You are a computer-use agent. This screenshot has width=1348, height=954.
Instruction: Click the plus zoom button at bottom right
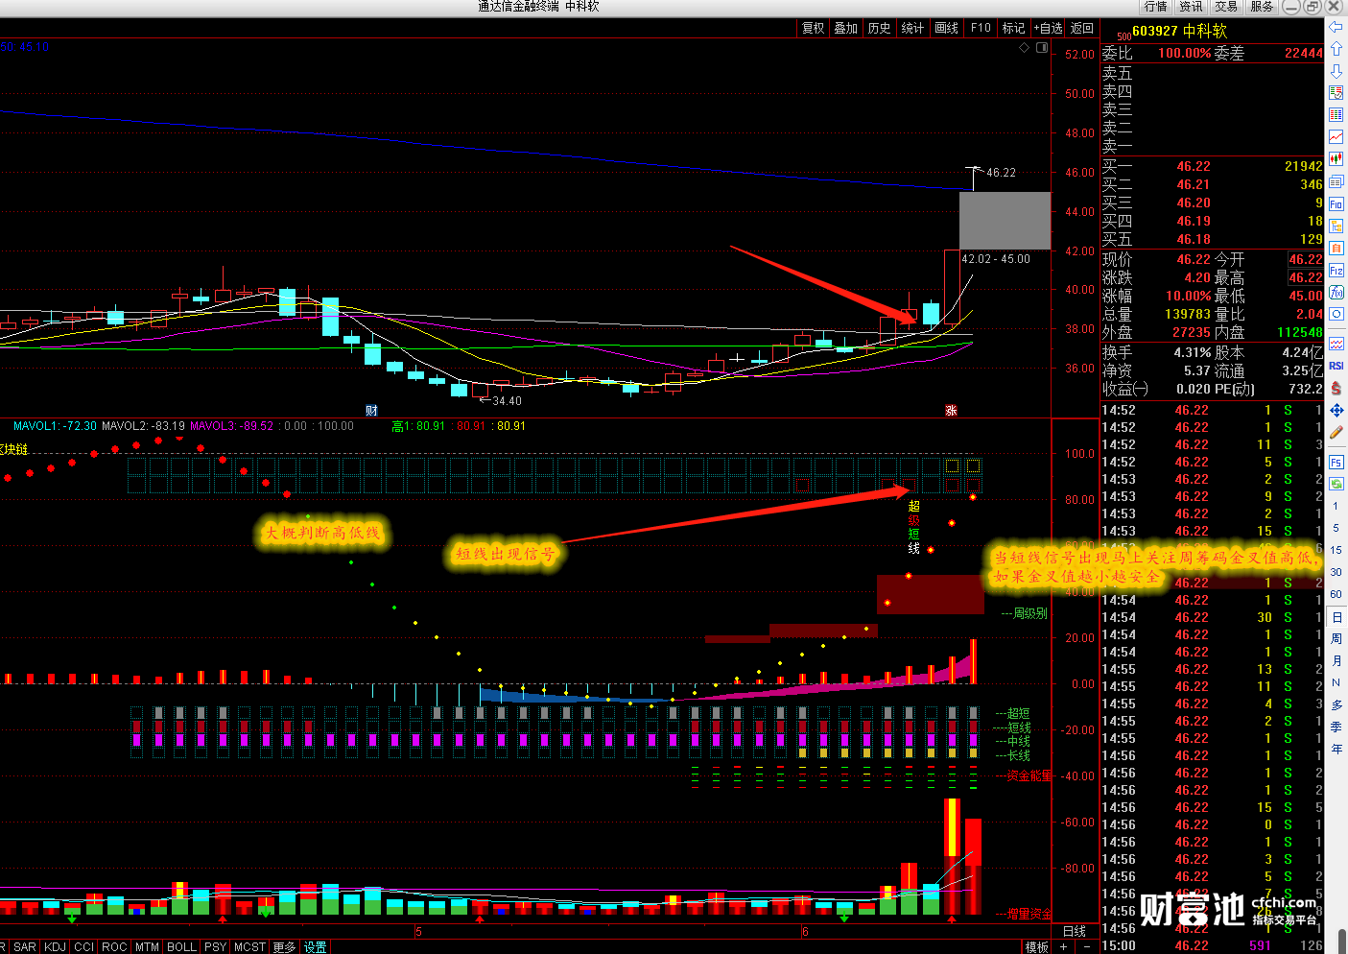[1063, 947]
